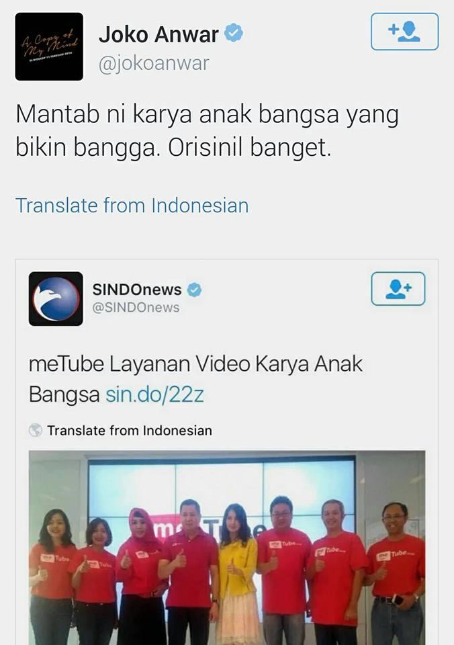Tap the Joko Anwar display name
Screen dimensions: 454x645
tap(158, 34)
